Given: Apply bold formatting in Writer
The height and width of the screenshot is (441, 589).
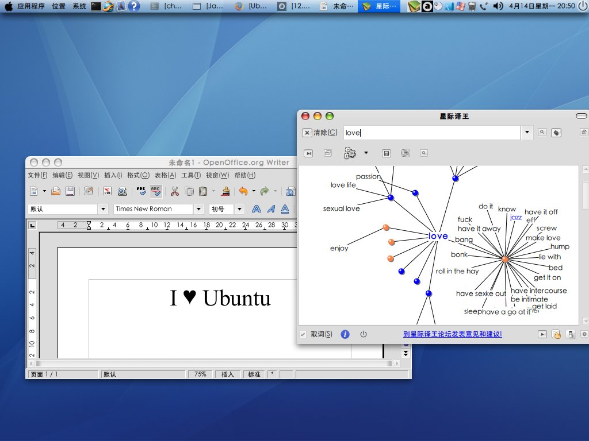Looking at the screenshot, I should [257, 209].
